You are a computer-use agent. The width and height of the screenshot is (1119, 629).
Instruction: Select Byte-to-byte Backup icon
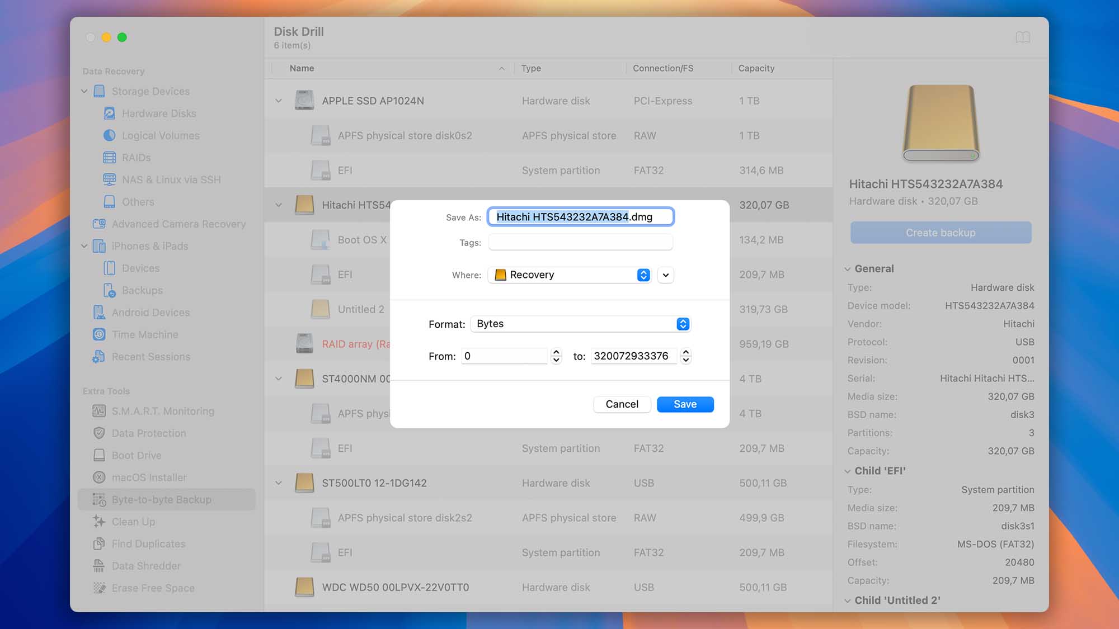[x=99, y=499]
